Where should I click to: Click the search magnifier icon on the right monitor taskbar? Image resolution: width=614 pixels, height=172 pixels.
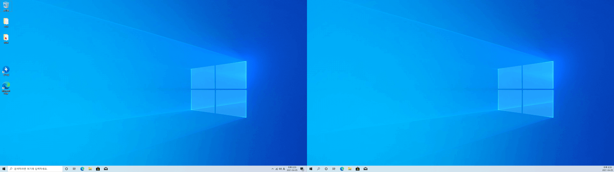(319, 169)
